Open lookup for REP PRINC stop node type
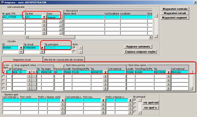197x117 pixels. coord(169,72)
